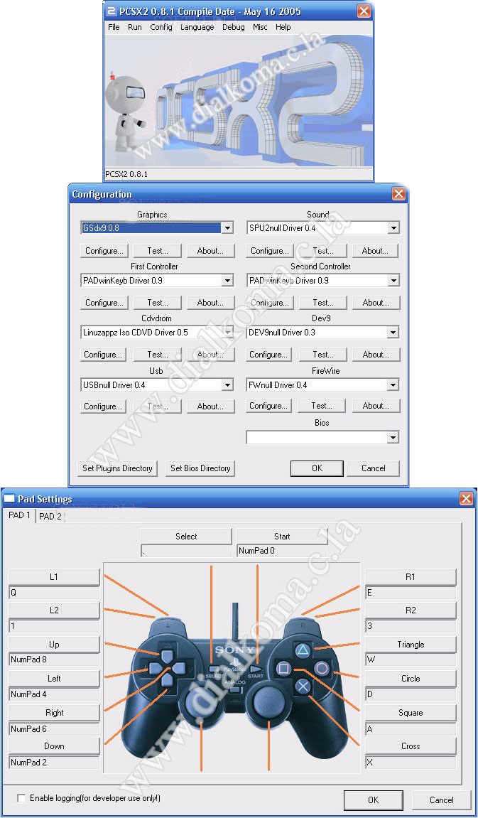Click the PCSX2 window title icon
The height and width of the screenshot is (818, 478).
pyautogui.click(x=111, y=11)
